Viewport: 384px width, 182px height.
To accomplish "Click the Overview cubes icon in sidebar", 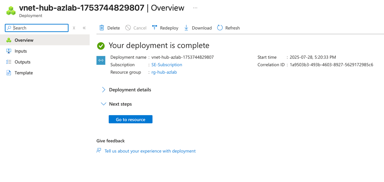I will click(9, 40).
